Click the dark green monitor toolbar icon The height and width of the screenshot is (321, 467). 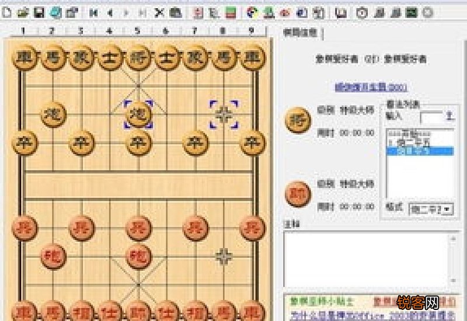coord(412,13)
